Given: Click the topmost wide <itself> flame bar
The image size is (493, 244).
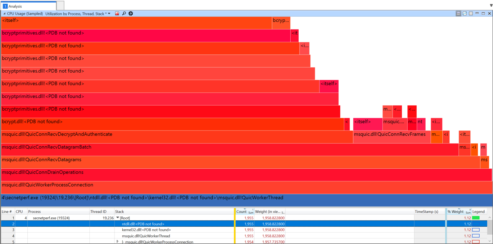Looking at the screenshot, I should tap(137, 23).
